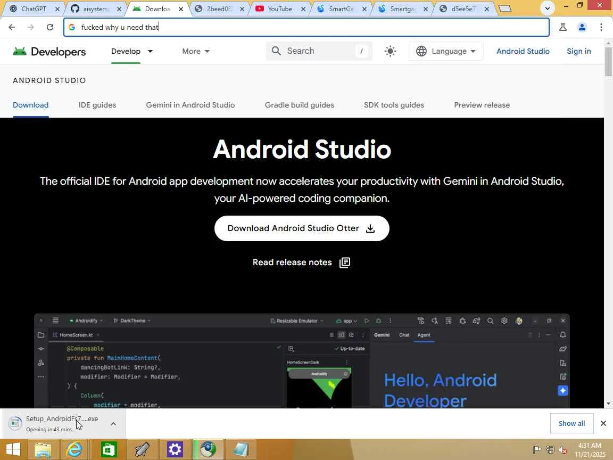The width and height of the screenshot is (613, 460).
Task: Open a new browser tab
Action: pyautogui.click(x=505, y=9)
